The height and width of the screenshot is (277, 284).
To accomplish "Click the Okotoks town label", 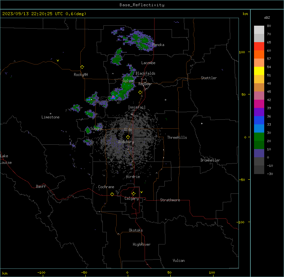I will pos(136,230).
